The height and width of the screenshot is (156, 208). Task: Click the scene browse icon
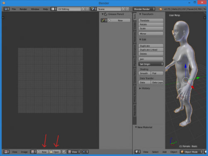click(94, 9)
